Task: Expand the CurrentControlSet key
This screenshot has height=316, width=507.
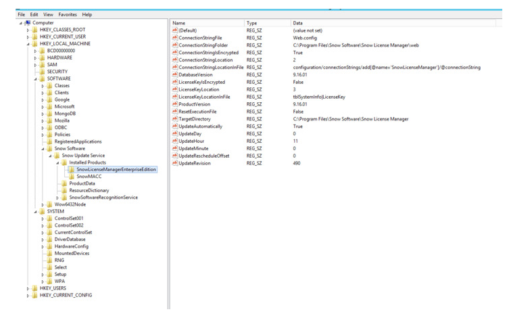Action: [x=43, y=233]
